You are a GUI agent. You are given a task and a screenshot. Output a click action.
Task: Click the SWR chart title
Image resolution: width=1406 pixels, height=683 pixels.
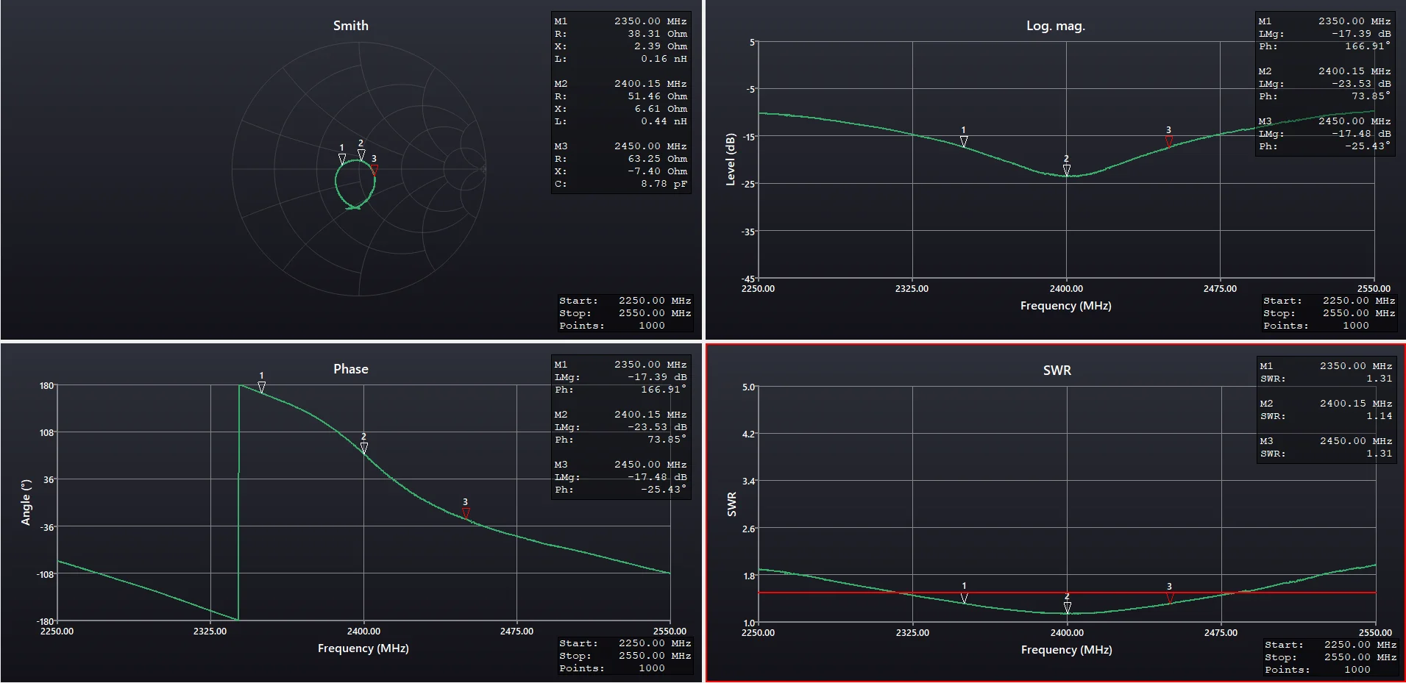(x=1057, y=371)
